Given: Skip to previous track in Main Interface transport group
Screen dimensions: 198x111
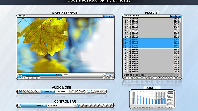Looking at the screenshot, I should [27, 78].
